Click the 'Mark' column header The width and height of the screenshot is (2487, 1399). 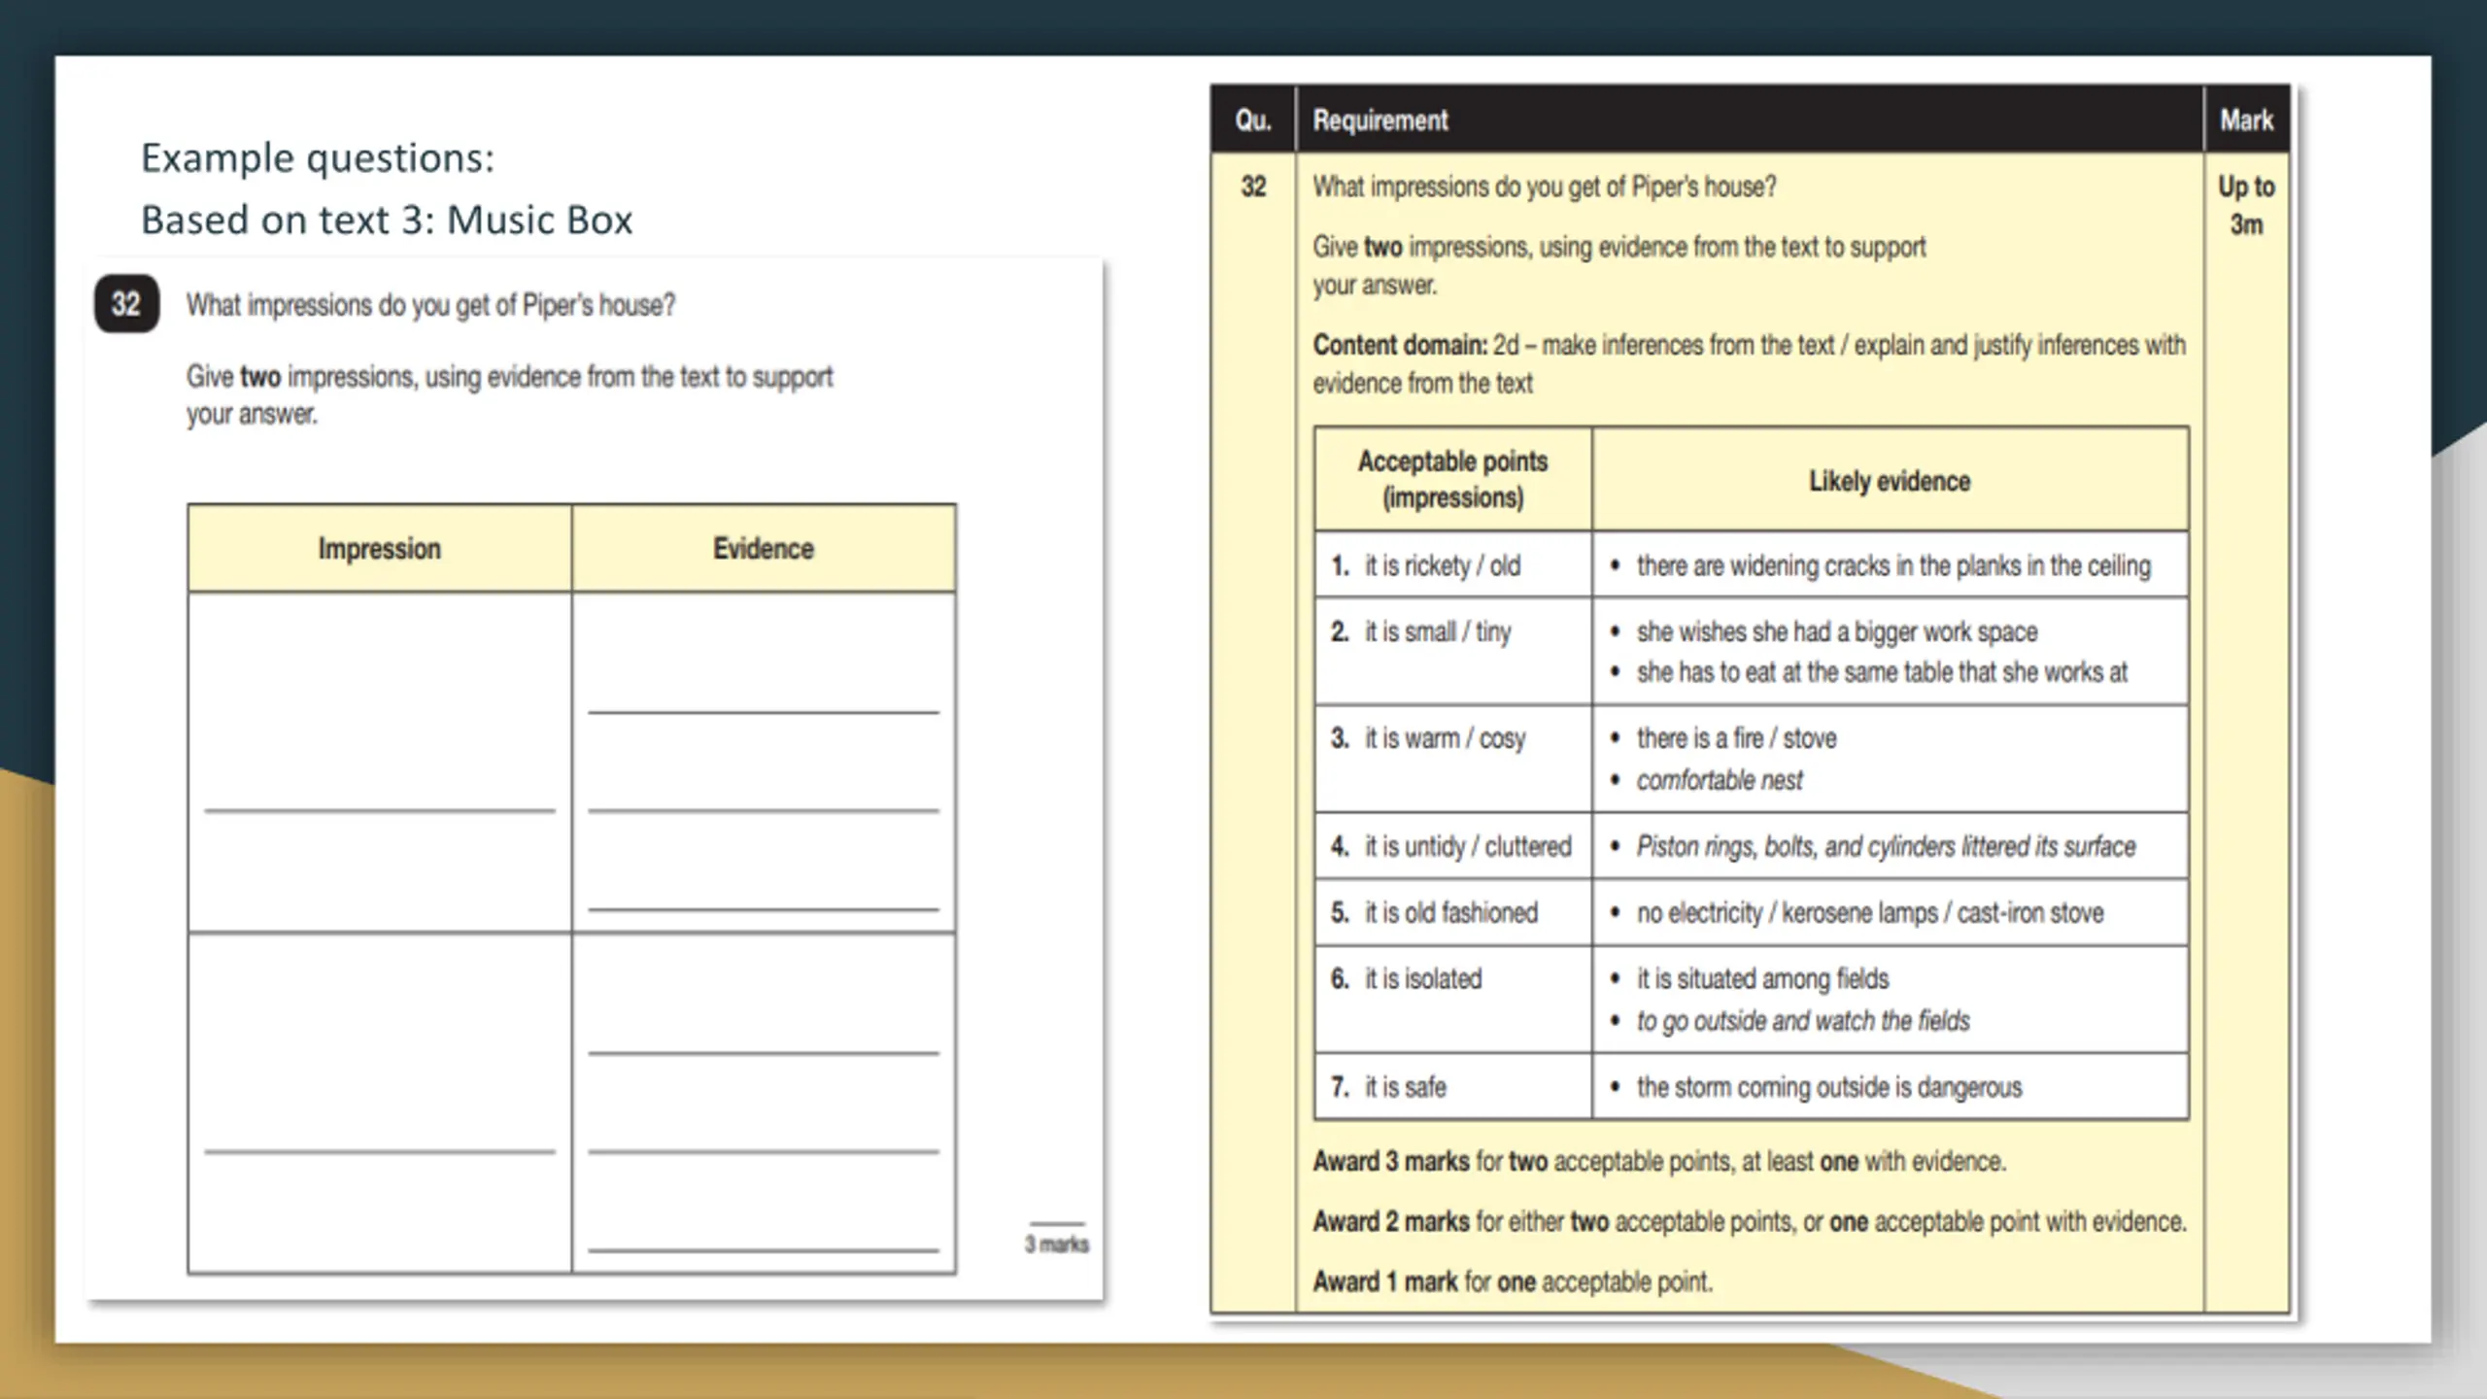[2246, 120]
